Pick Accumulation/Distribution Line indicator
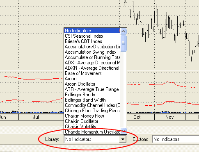 click(x=92, y=47)
